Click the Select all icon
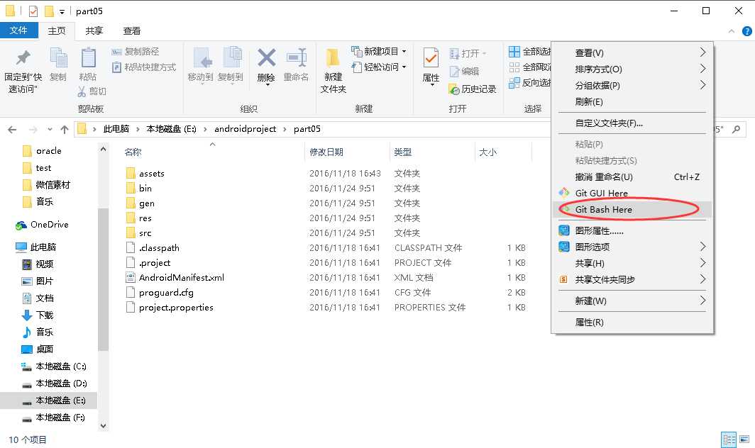This screenshot has width=755, height=448. 514,52
